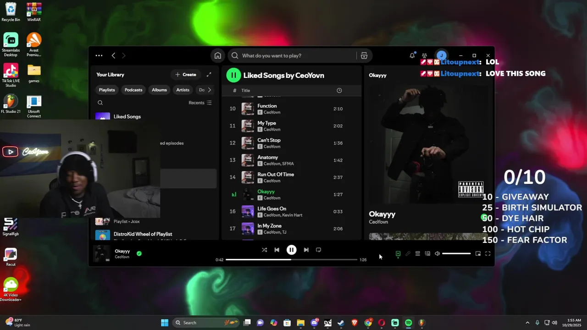The height and width of the screenshot is (330, 587).
Task: Open Spotify Home via the house icon
Action: 218,55
